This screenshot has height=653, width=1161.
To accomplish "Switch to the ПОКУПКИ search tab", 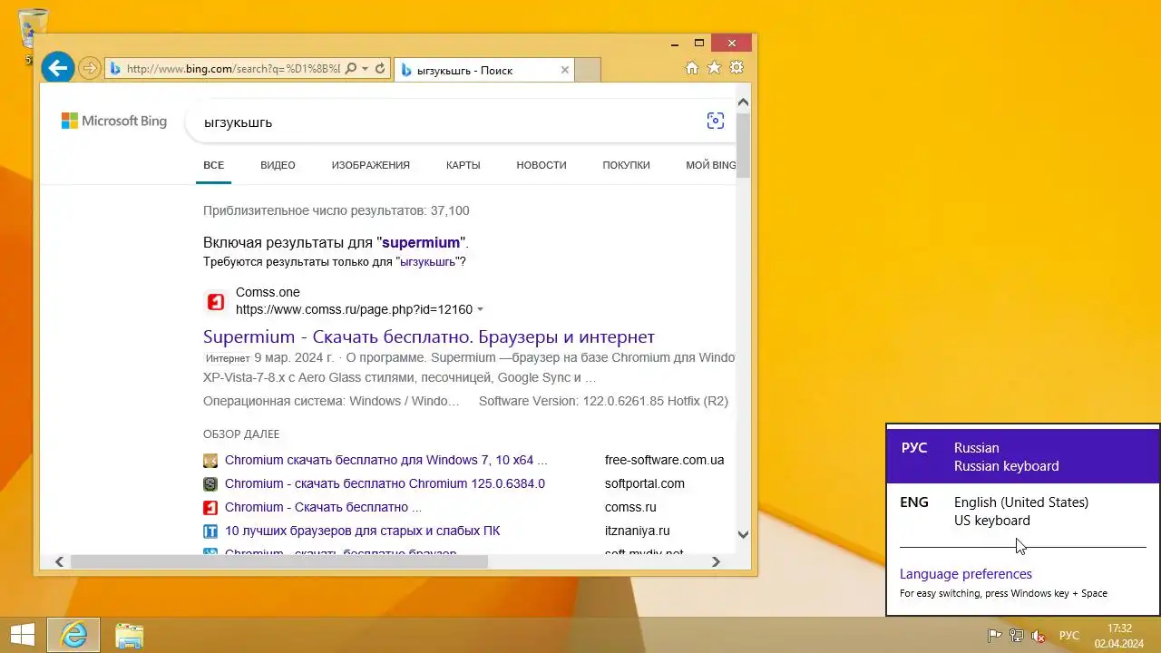I will (627, 165).
